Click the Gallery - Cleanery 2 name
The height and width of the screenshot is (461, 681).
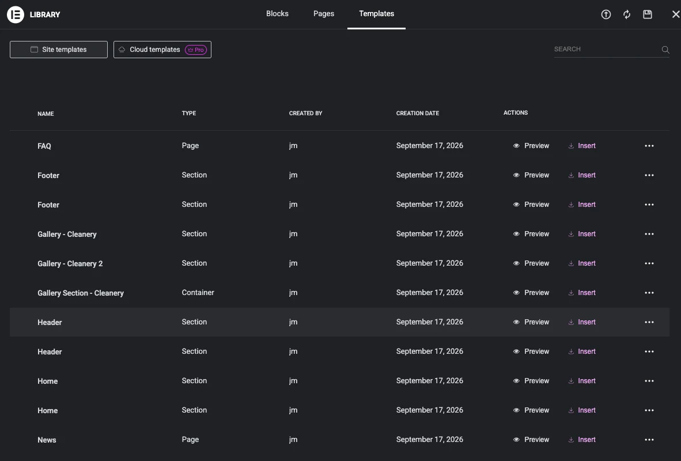(x=70, y=264)
